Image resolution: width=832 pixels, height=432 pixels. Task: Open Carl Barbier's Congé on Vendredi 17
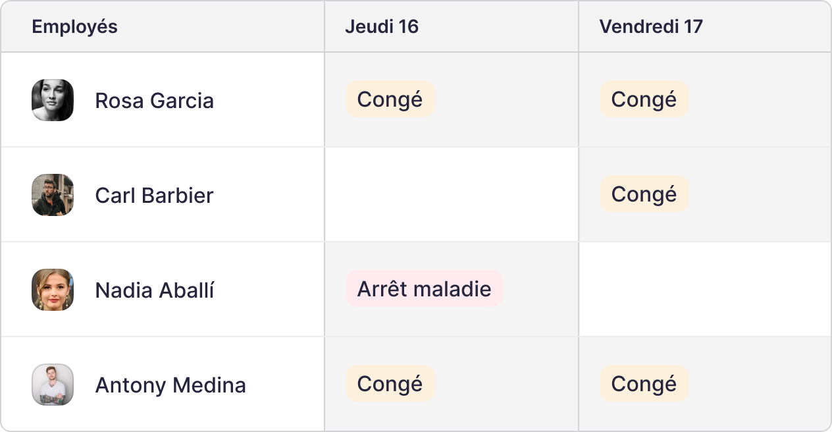644,194
